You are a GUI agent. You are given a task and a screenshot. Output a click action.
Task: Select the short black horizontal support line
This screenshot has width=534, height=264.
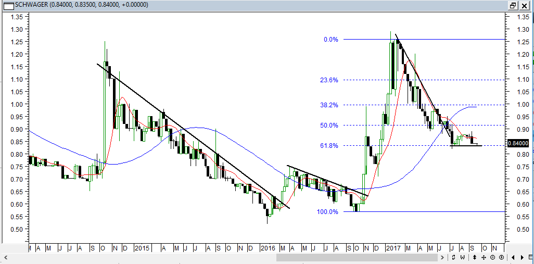466,146
